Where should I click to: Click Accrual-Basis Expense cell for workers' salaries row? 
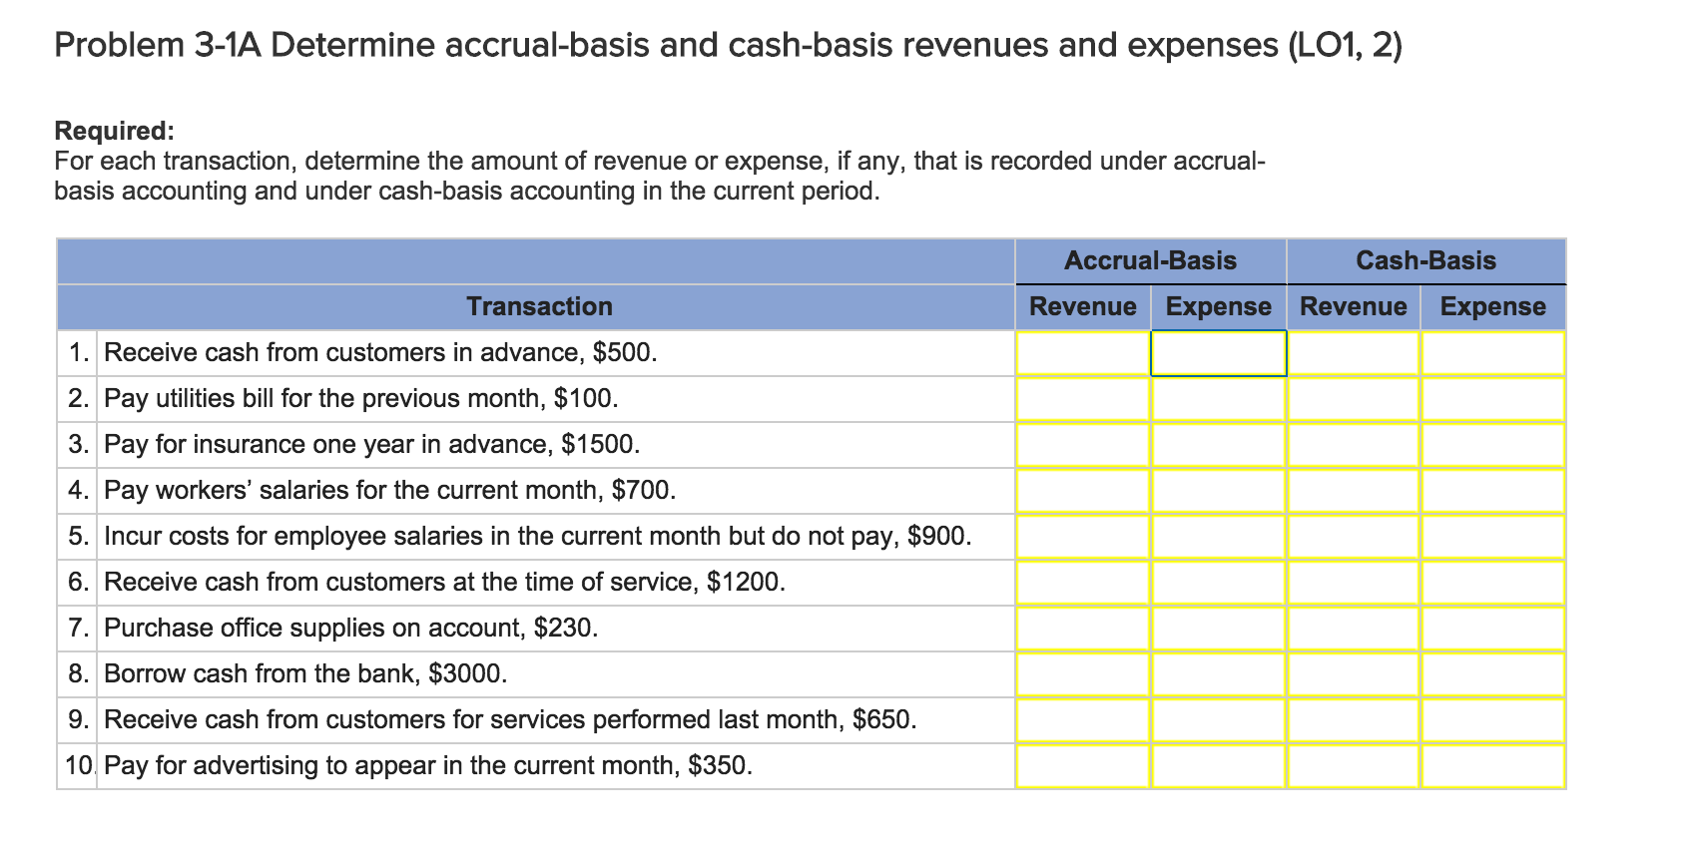1219,491
